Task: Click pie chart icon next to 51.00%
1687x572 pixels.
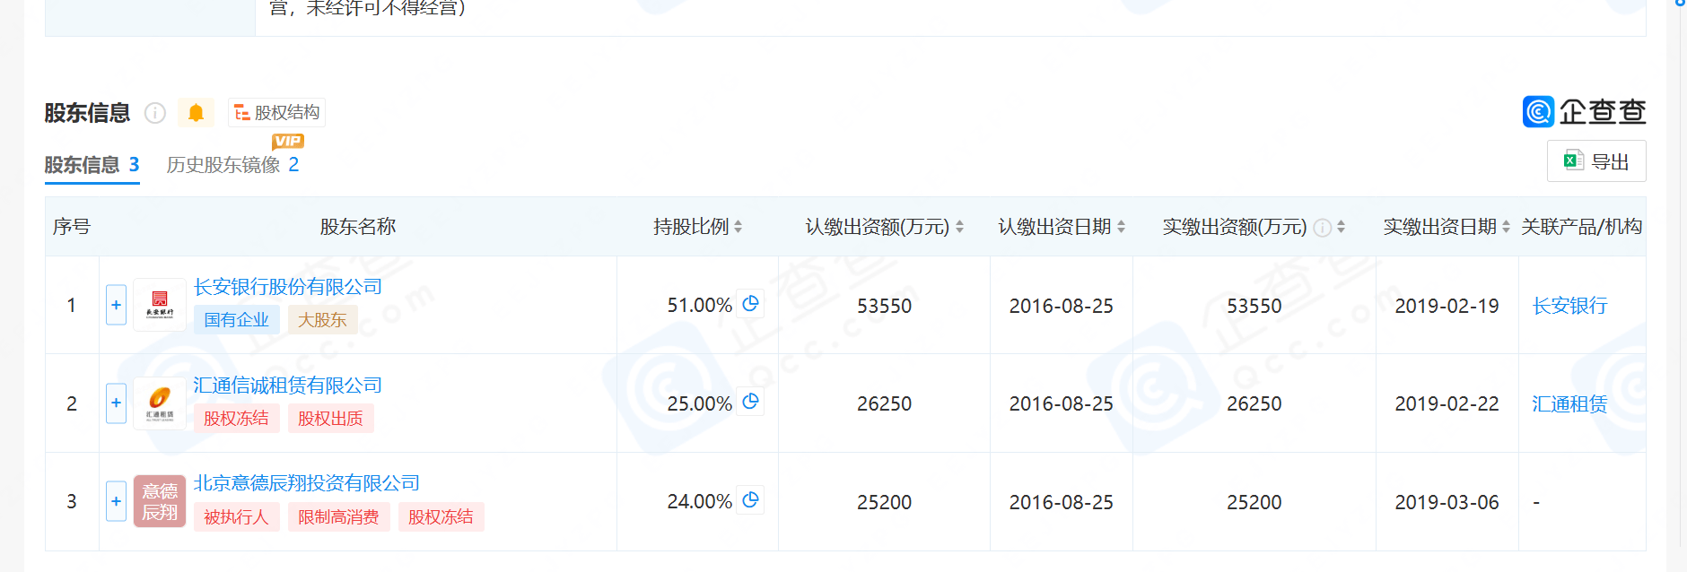Action: click(750, 304)
